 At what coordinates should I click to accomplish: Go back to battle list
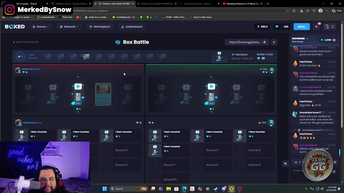coord(26,42)
